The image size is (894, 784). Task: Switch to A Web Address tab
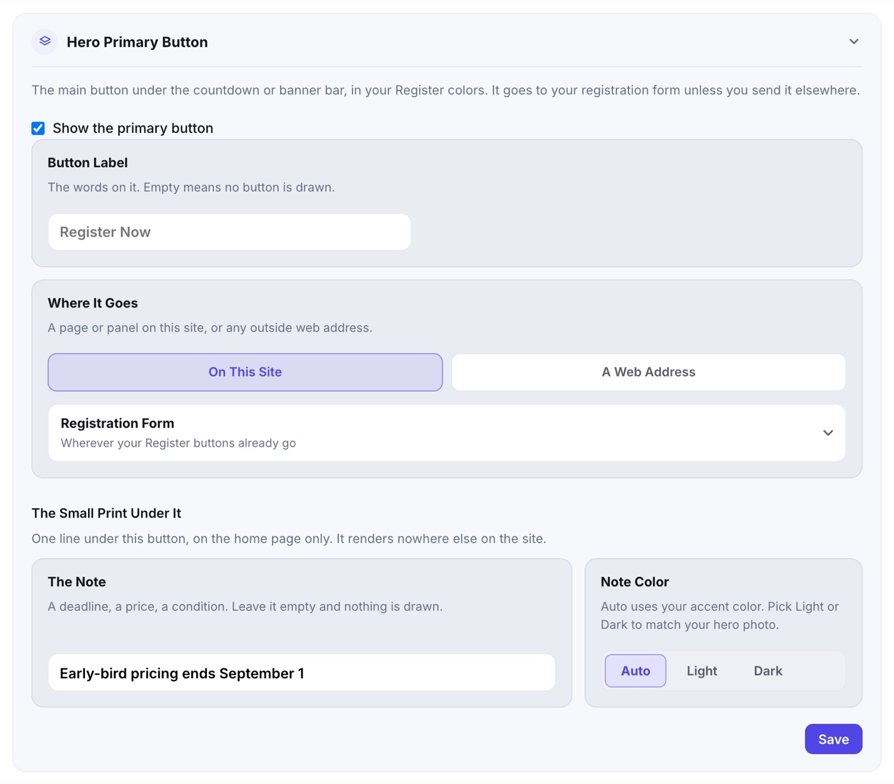[649, 372]
